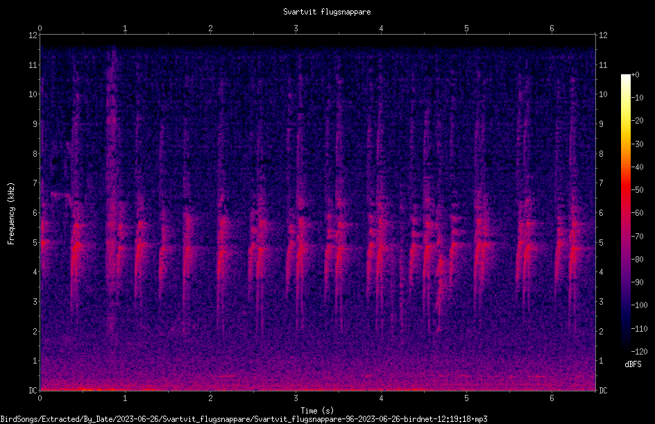The height and width of the screenshot is (424, 655).
Task: Select the "-100" value on the dBFS scale
Action: (x=640, y=305)
